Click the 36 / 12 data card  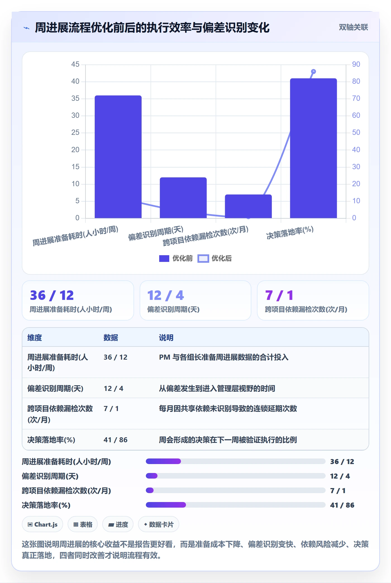[78, 300]
